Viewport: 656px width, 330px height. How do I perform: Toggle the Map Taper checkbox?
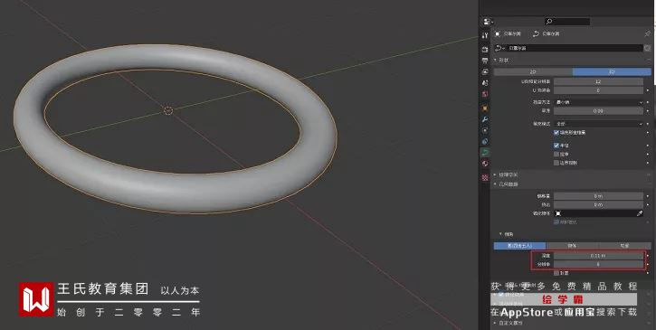556,222
